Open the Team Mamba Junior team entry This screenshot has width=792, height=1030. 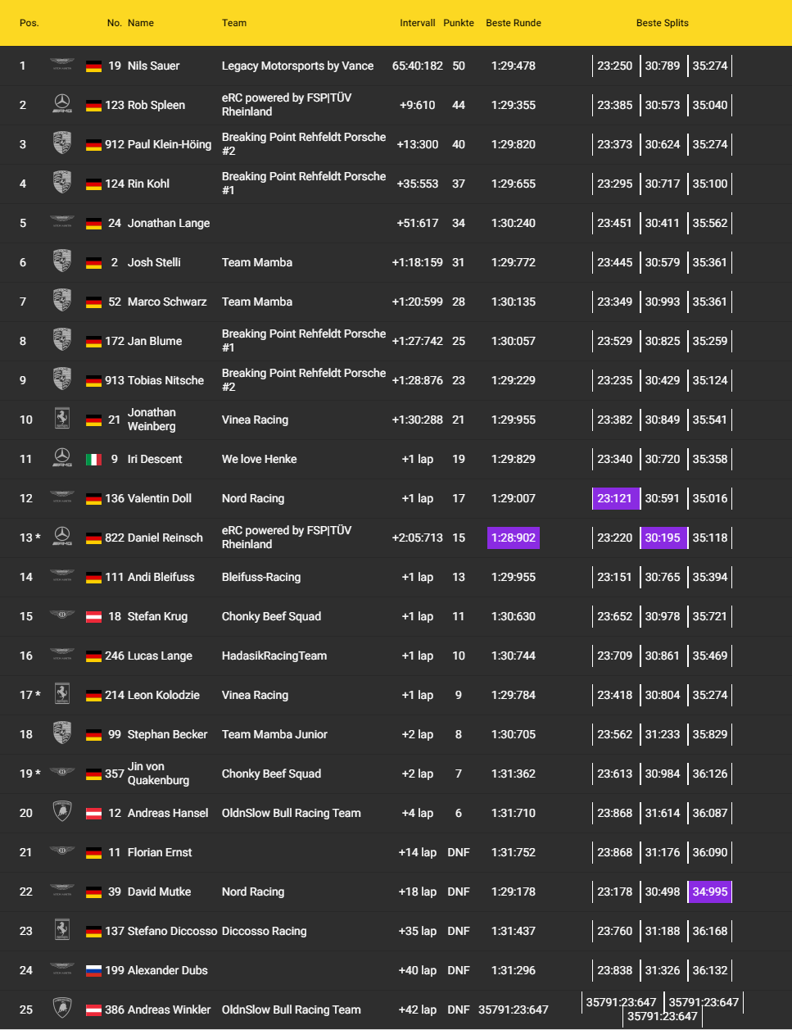pos(274,734)
